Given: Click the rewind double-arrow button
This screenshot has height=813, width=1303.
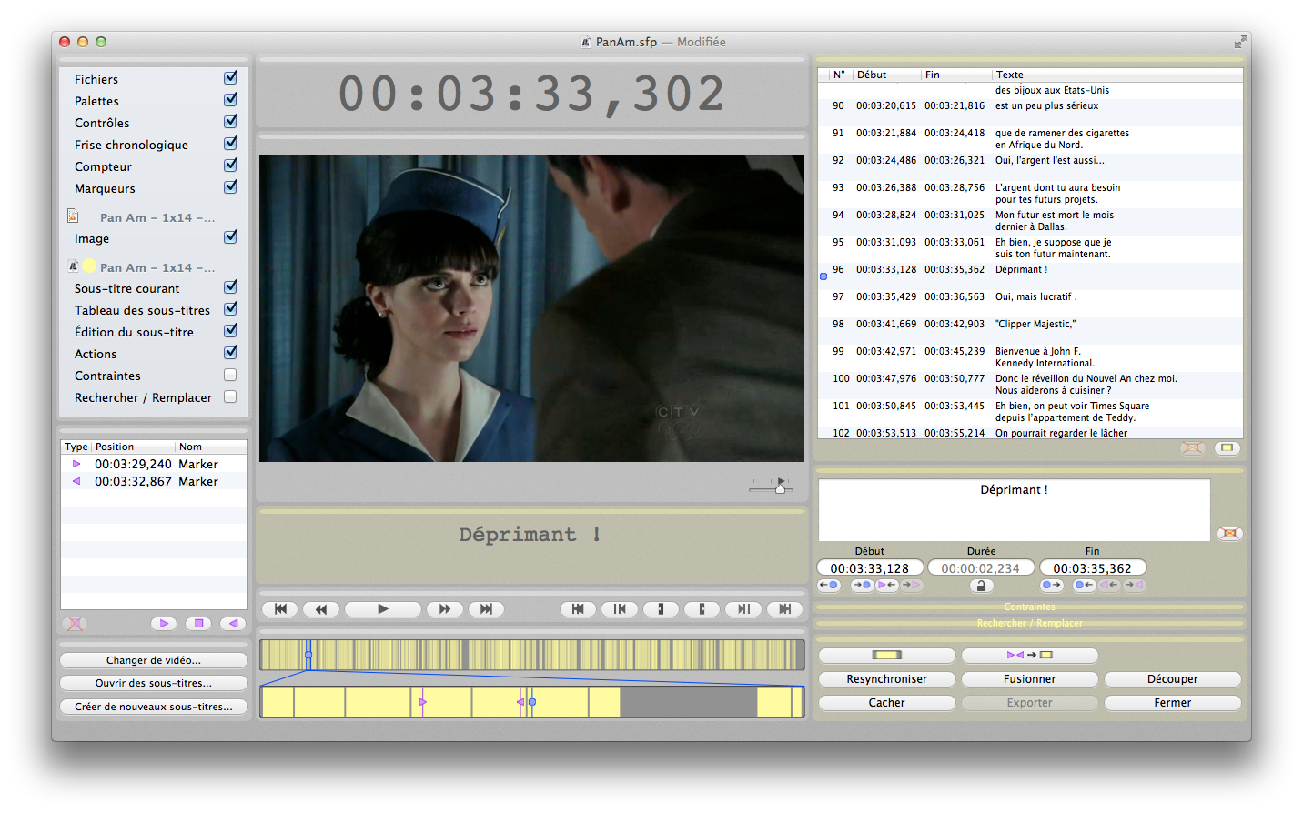Looking at the screenshot, I should pos(321,609).
